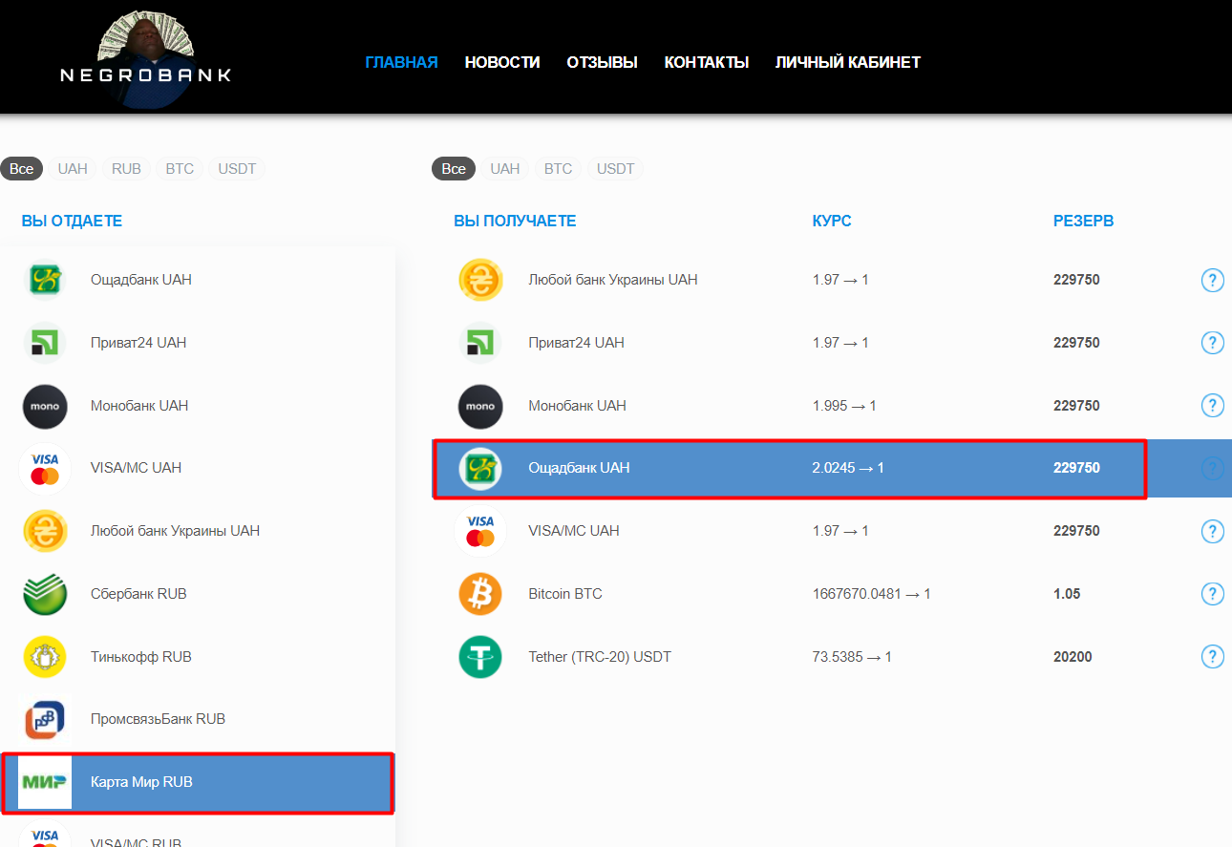
Task: Choose Bitcoin BTC to receive
Action: (831, 594)
